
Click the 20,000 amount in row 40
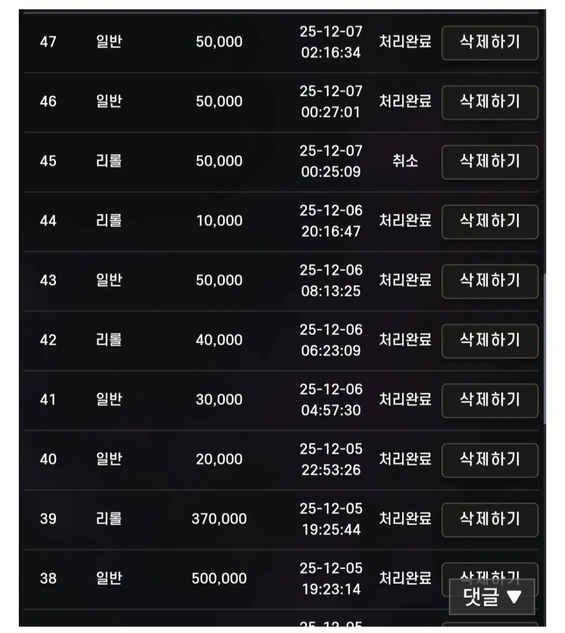tap(219, 460)
